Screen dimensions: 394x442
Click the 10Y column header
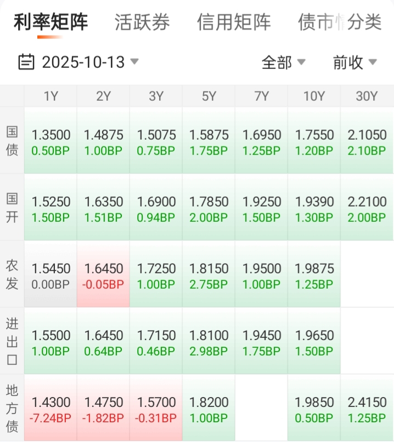(314, 96)
